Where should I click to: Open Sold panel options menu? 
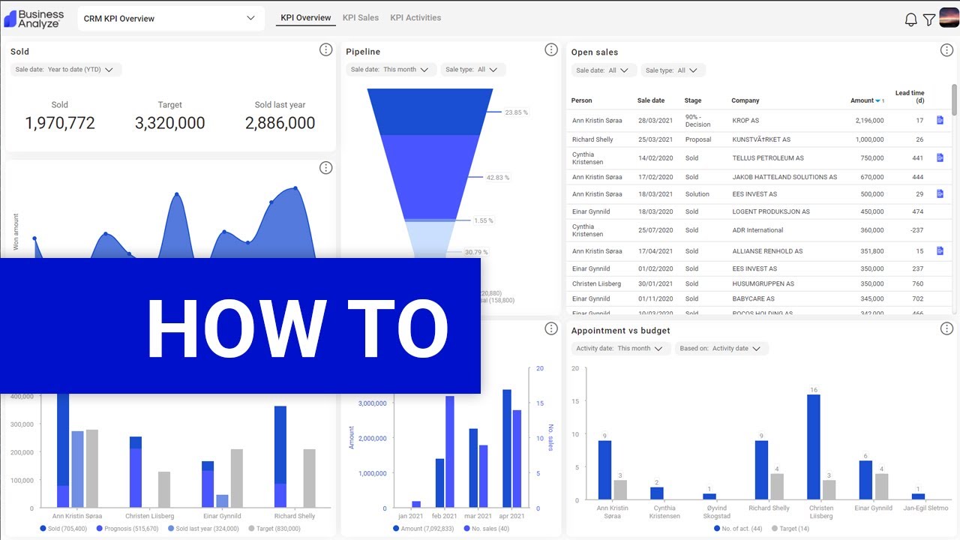[325, 49]
